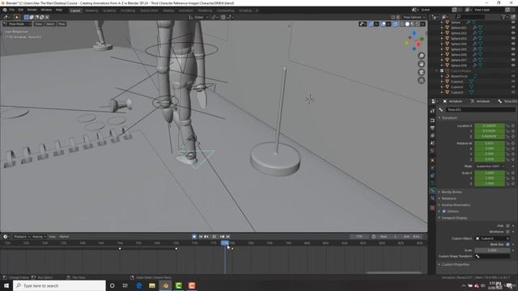The image size is (518, 291).
Task: Toggle the Deform checkbox
Action: [444, 211]
